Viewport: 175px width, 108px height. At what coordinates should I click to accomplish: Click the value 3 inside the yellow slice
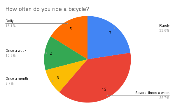coord(58,78)
